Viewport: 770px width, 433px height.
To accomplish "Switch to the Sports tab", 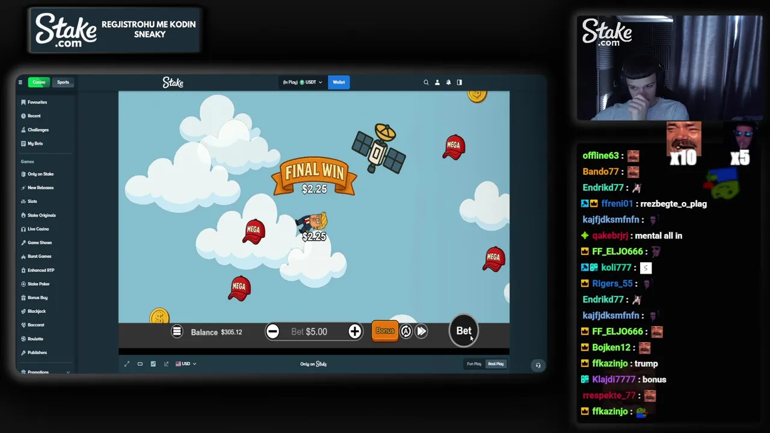I will pyautogui.click(x=63, y=82).
